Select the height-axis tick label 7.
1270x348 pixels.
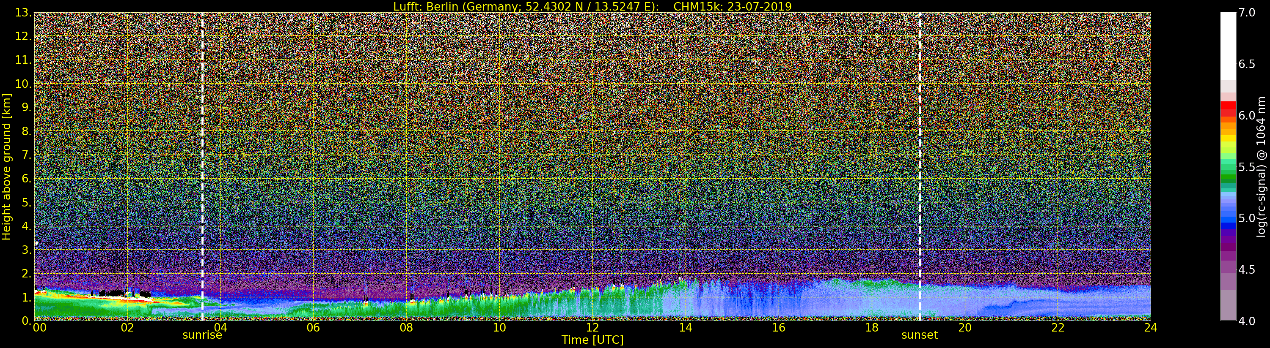click(26, 155)
